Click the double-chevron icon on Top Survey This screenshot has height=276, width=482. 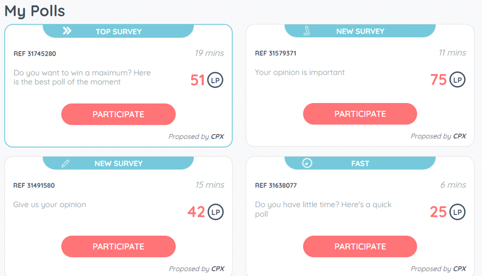pos(67,31)
